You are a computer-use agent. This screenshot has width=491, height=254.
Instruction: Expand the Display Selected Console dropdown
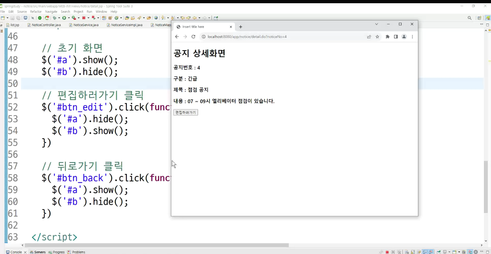click(449, 252)
